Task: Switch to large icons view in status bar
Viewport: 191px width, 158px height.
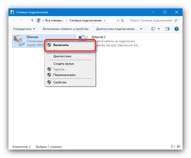Action: click(179, 146)
